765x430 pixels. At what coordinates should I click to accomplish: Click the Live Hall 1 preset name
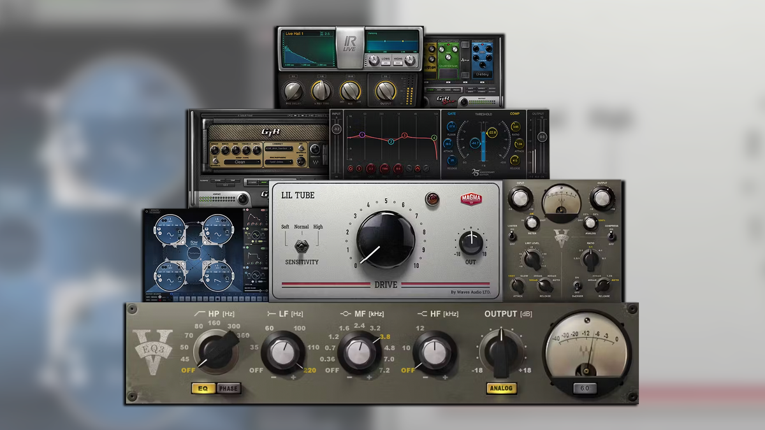point(295,34)
